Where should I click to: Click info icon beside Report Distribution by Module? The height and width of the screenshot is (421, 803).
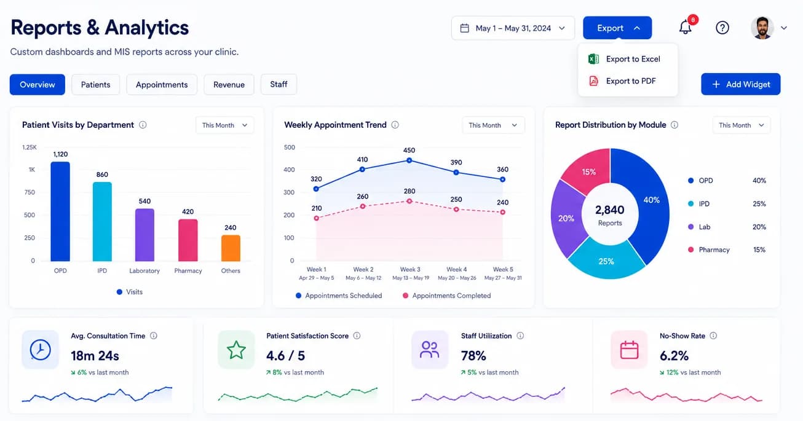[674, 125]
